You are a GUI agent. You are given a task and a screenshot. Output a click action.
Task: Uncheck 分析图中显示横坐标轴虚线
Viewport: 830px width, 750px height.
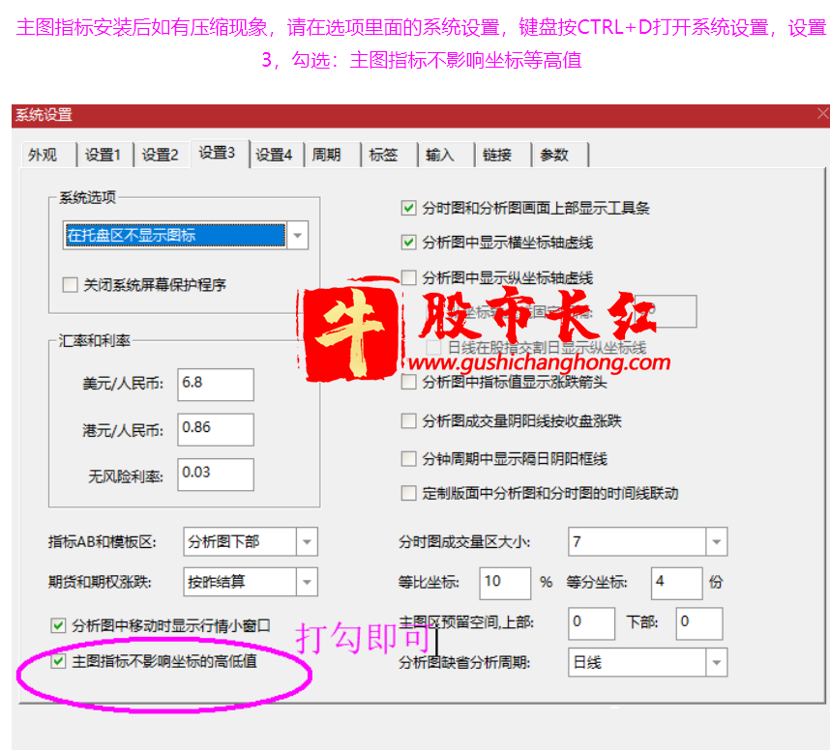(x=408, y=243)
